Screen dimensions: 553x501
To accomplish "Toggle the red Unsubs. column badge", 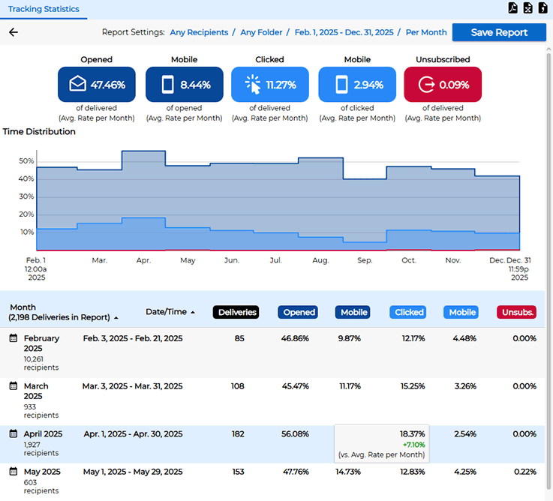I will (x=516, y=312).
